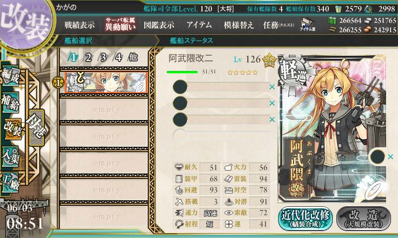This screenshot has height=238, width=398.
Task: Open 任務 quest menu
Action: click(x=279, y=25)
